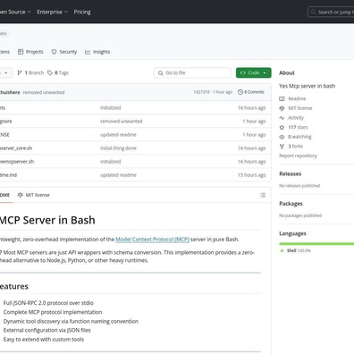The height and width of the screenshot is (354, 354).
Task: Open the Insights tab
Action: coord(97,52)
